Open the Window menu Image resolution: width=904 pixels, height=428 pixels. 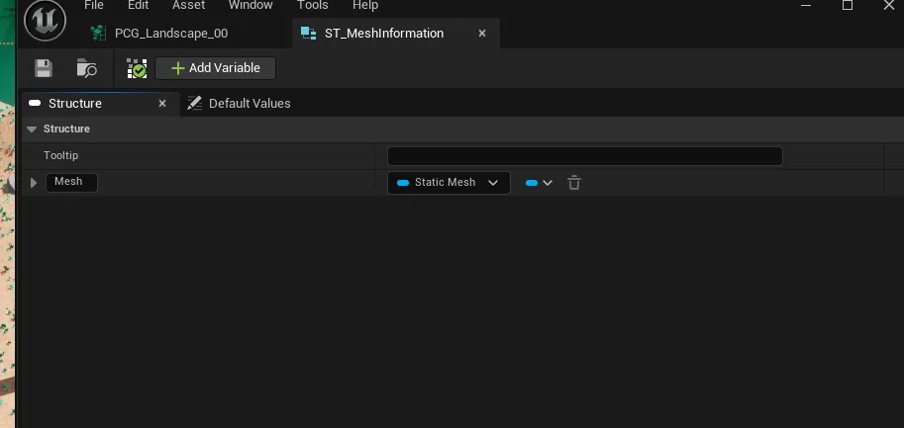pyautogui.click(x=251, y=5)
